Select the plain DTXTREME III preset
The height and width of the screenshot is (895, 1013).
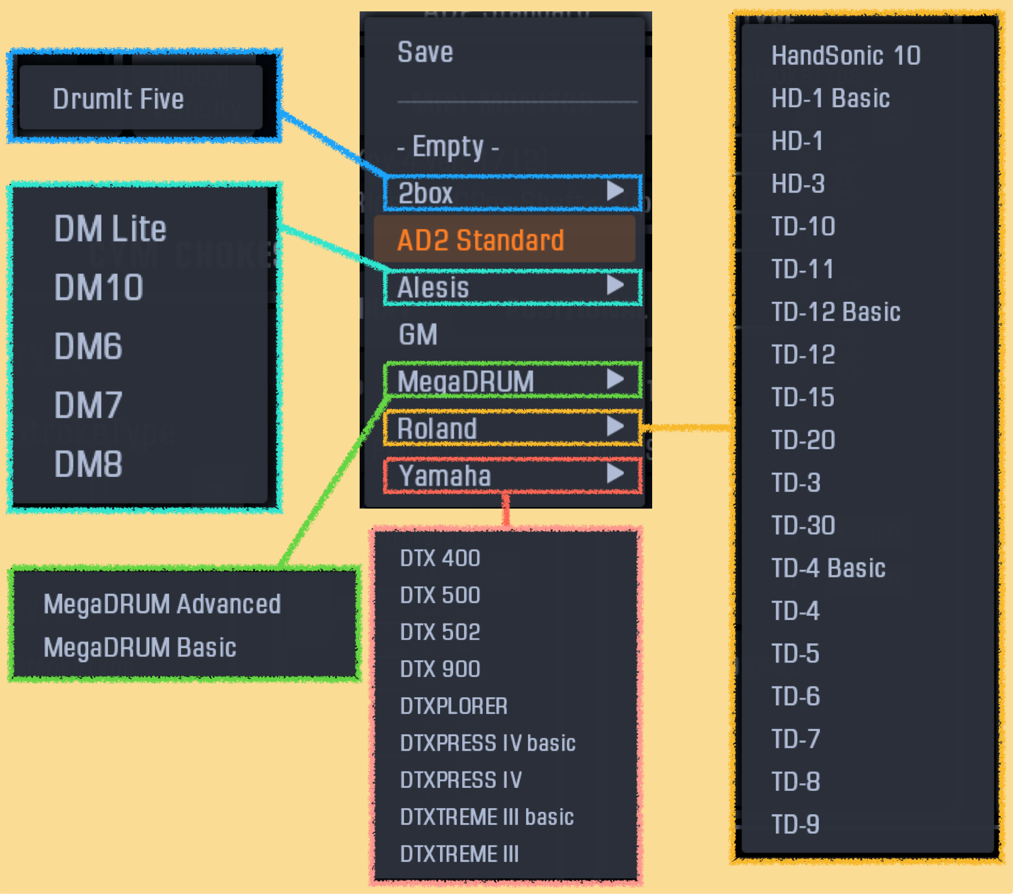[x=459, y=854]
